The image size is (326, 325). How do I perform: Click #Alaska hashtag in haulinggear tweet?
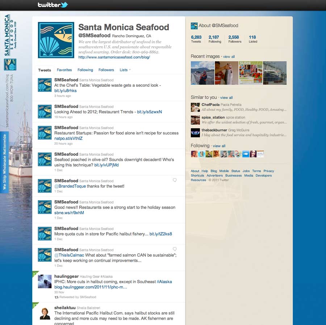(164, 282)
